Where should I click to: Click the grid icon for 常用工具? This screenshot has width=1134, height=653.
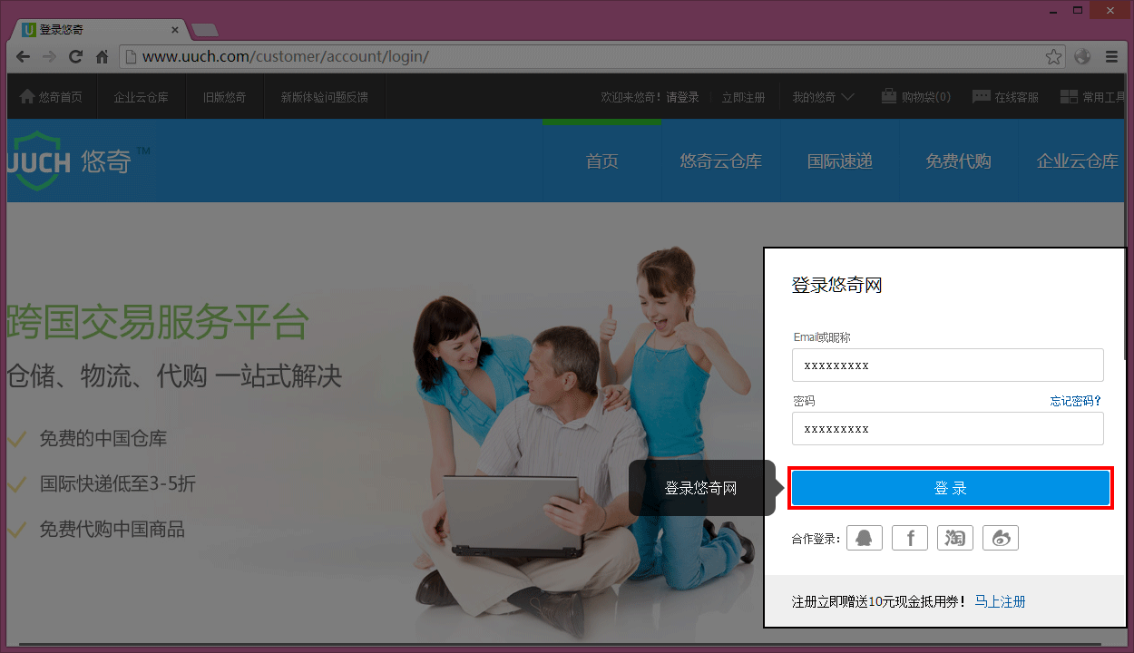[x=1069, y=96]
